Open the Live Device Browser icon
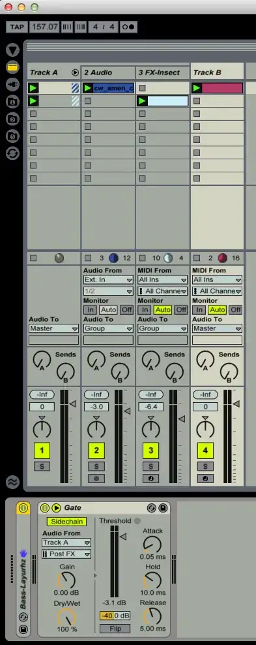This screenshot has height=645, width=256. pos(13,67)
